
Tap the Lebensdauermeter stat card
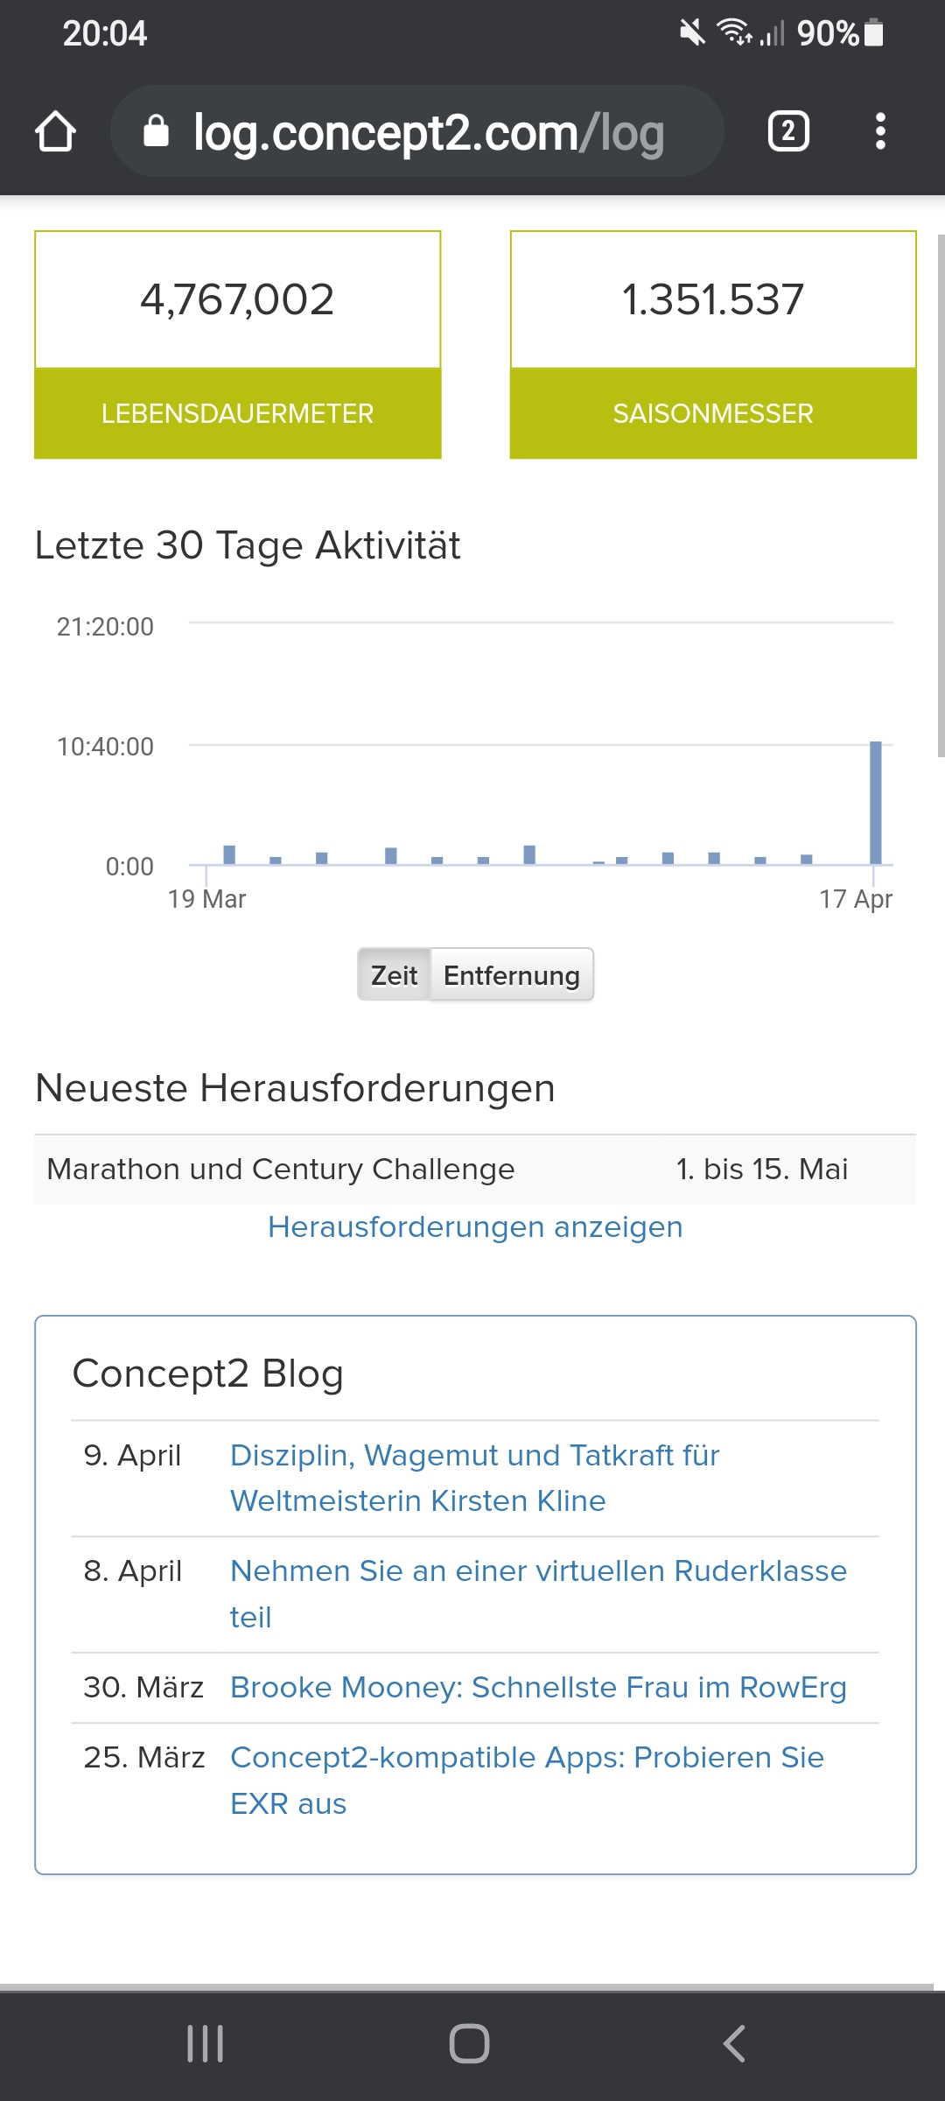(237, 344)
